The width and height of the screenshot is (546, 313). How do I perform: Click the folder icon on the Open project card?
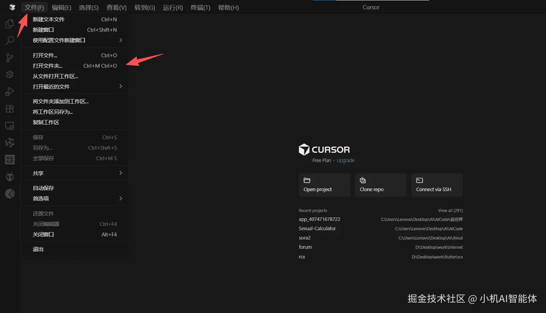307,180
